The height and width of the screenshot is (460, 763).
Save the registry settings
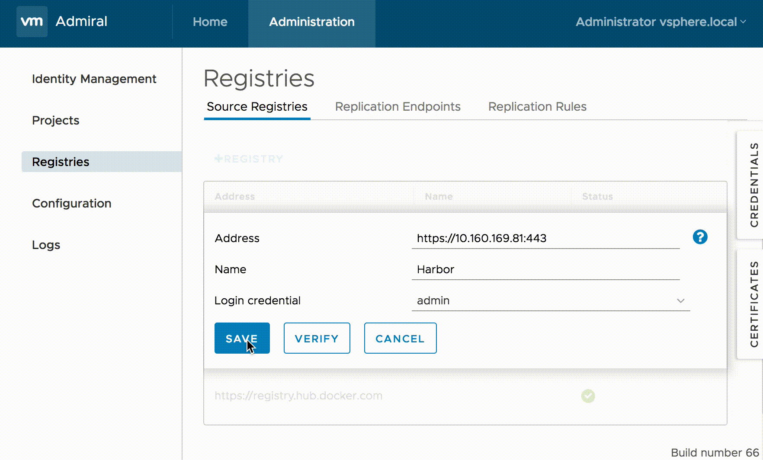tap(242, 338)
